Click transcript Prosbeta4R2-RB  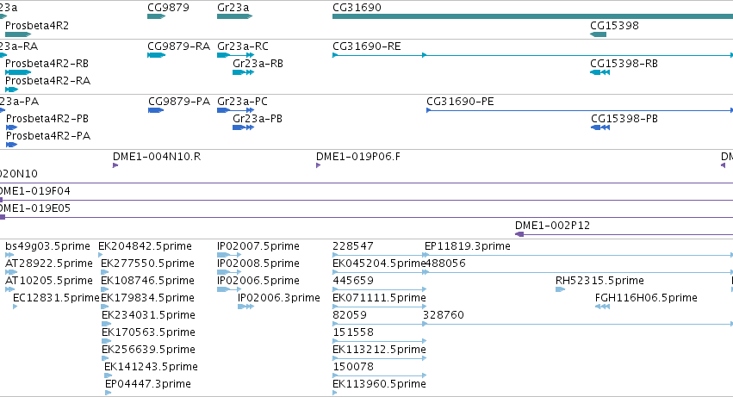pos(18,72)
